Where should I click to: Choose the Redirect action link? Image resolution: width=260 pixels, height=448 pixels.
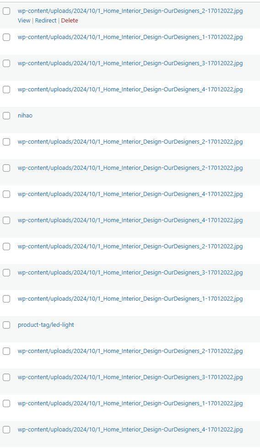pyautogui.click(x=46, y=21)
